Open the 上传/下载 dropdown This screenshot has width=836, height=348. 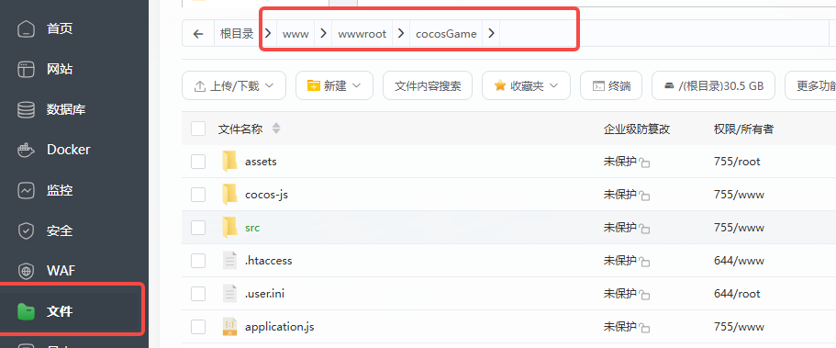[x=234, y=85]
